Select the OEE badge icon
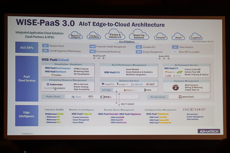The image size is (230, 153). click(45, 51)
